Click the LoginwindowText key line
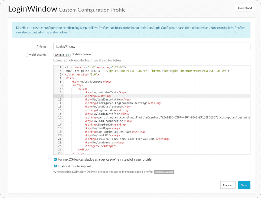261x198 pixels. (105, 92)
